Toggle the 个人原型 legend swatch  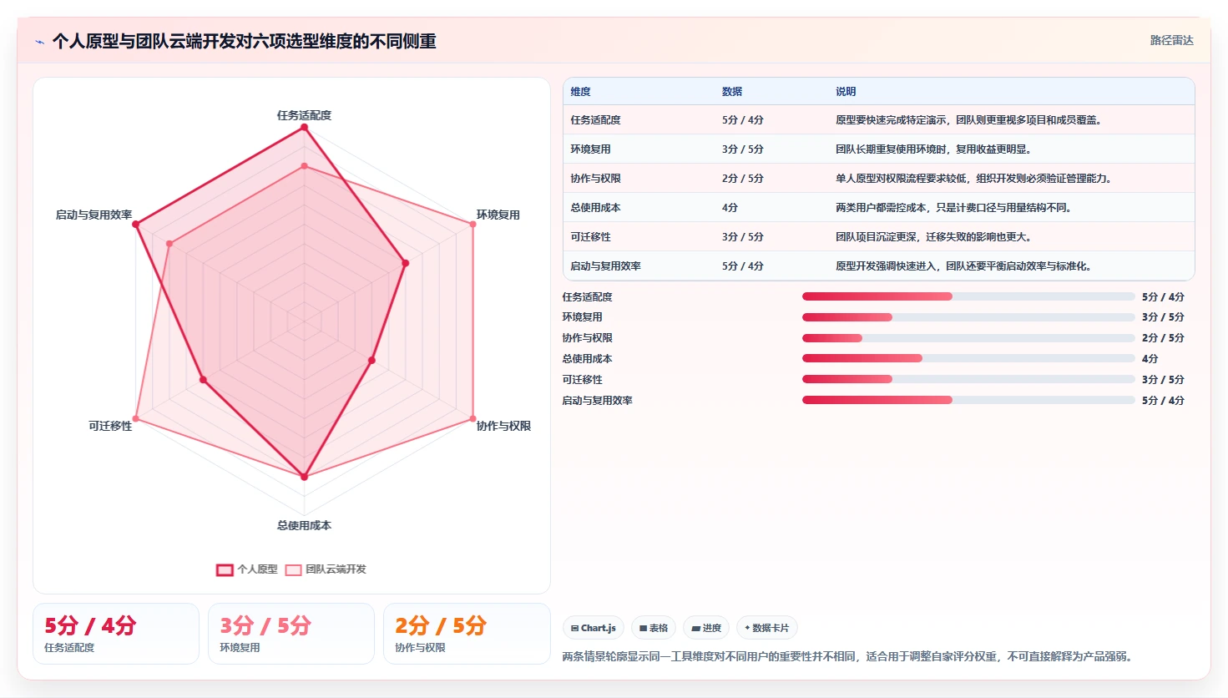point(225,569)
